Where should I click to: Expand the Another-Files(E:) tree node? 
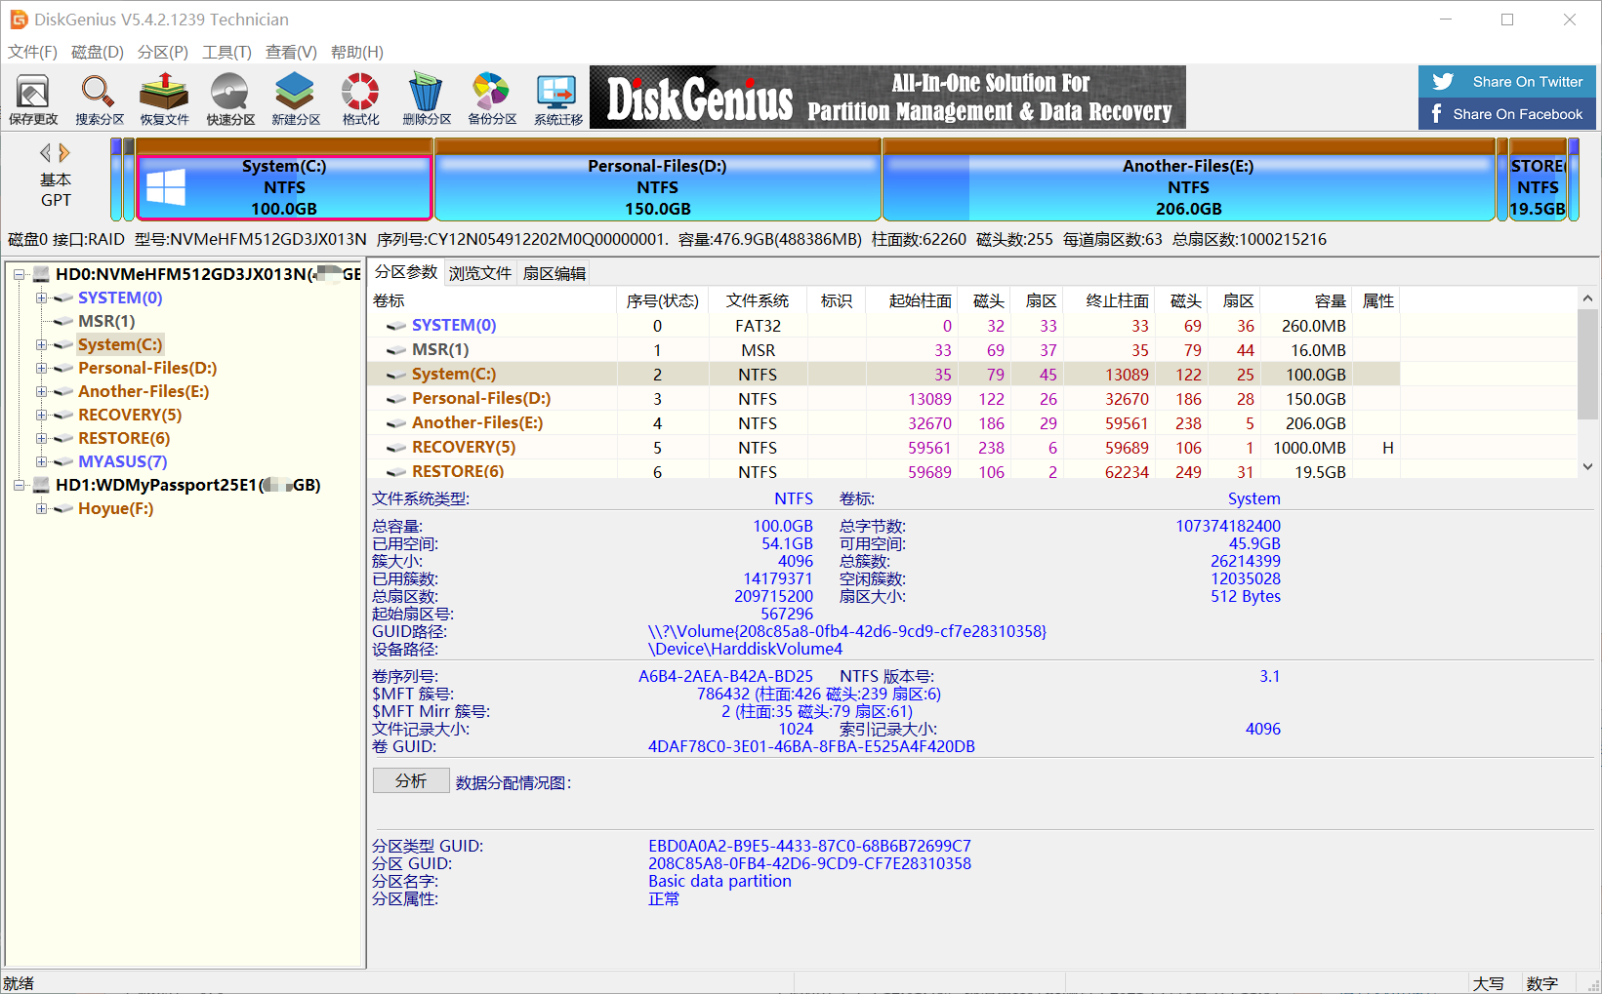click(41, 391)
